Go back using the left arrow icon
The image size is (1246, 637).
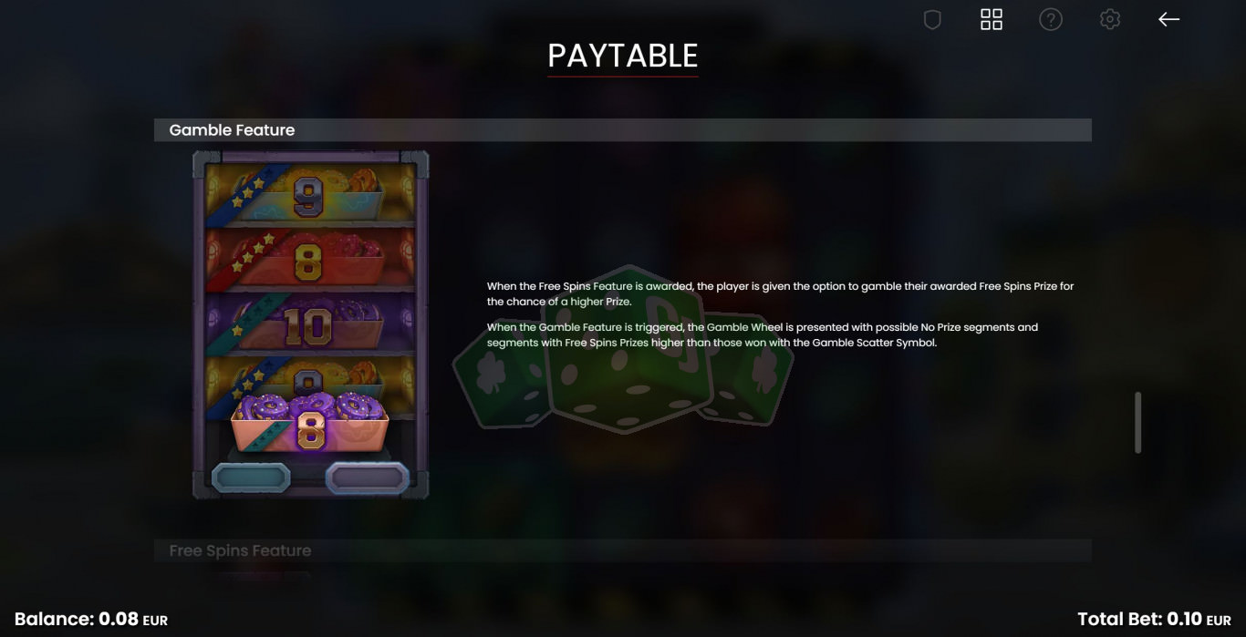click(x=1169, y=19)
